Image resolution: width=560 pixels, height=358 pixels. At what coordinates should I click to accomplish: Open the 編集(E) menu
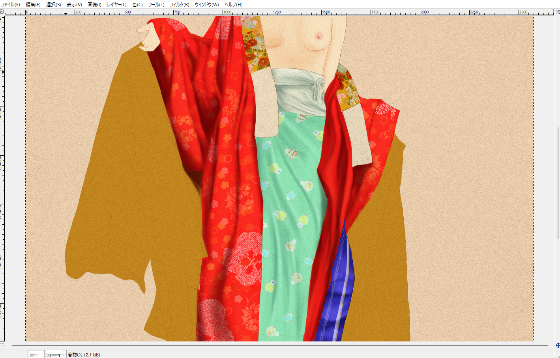(x=33, y=5)
